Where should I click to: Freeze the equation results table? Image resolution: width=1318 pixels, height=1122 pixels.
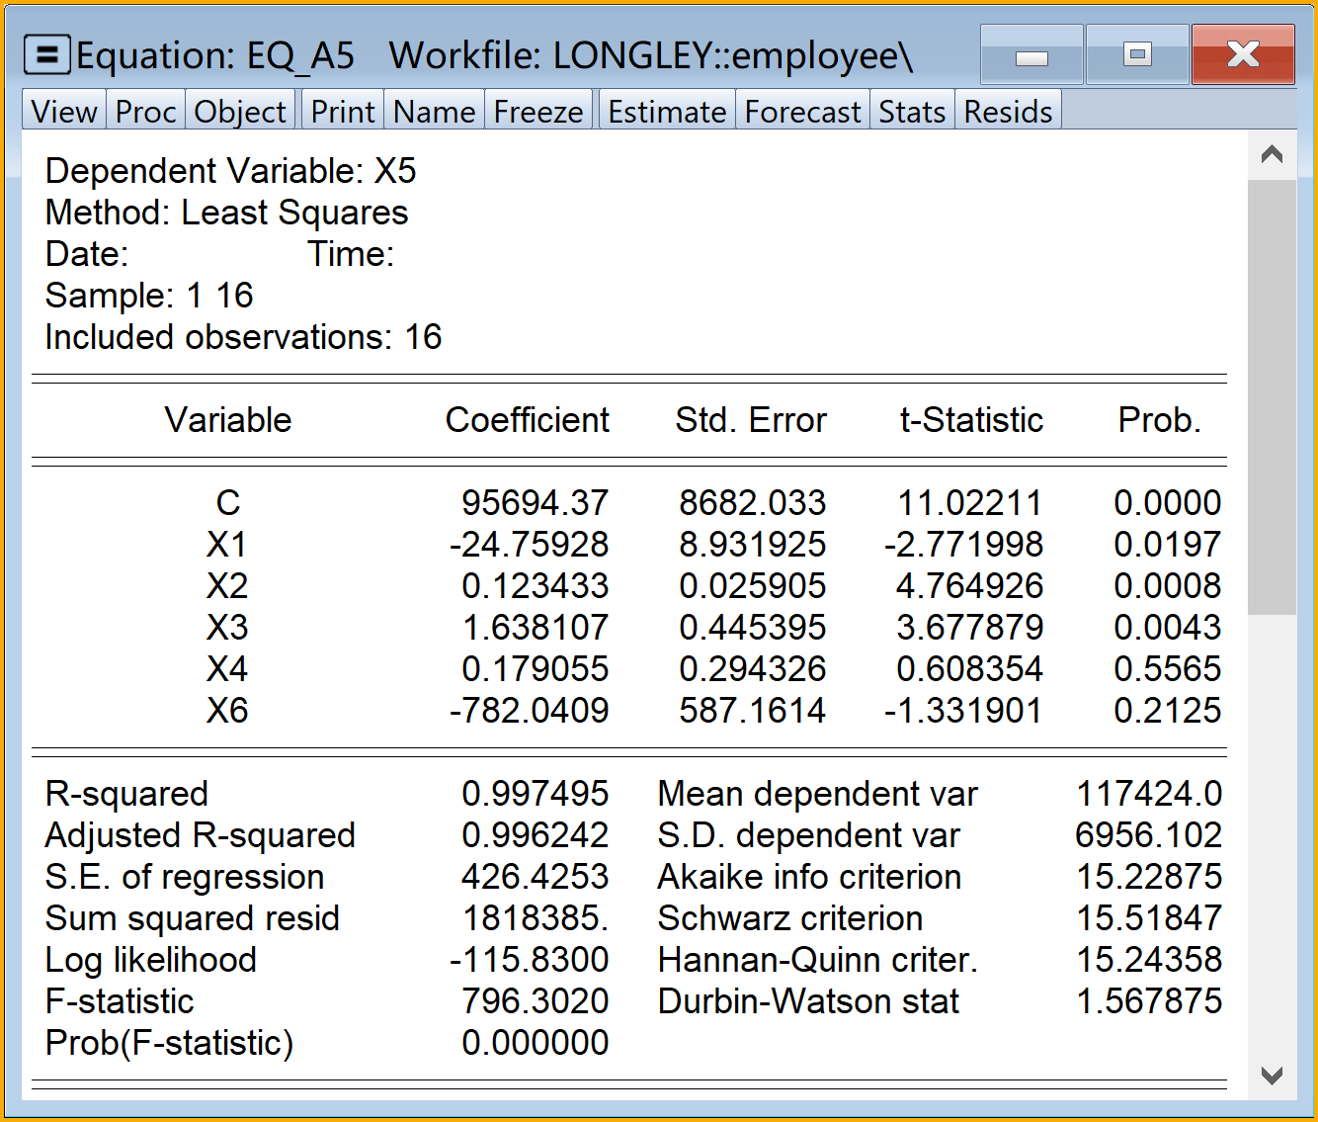[x=538, y=112]
